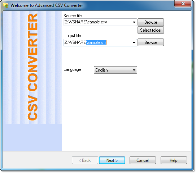The height and width of the screenshot is (173, 196).
Task: Browse for a source file
Action: click(x=151, y=22)
